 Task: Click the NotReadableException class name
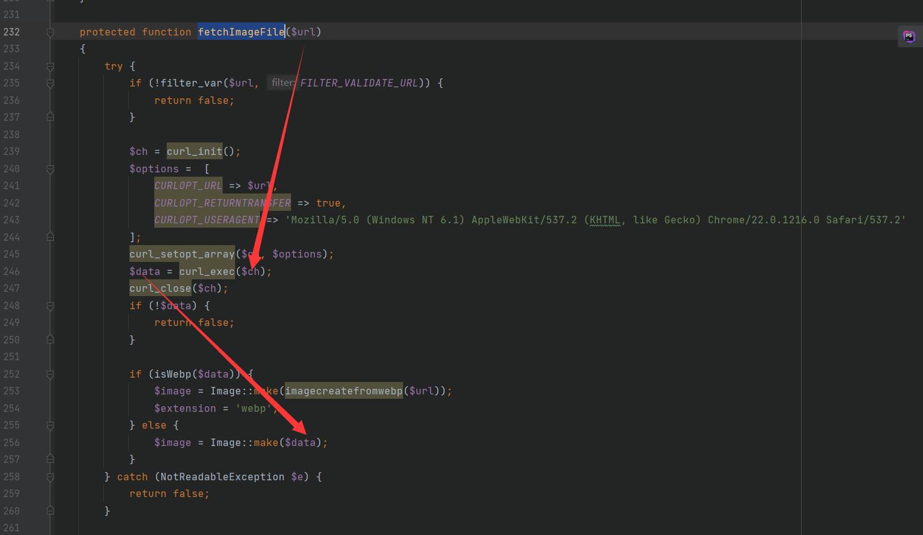click(x=222, y=477)
